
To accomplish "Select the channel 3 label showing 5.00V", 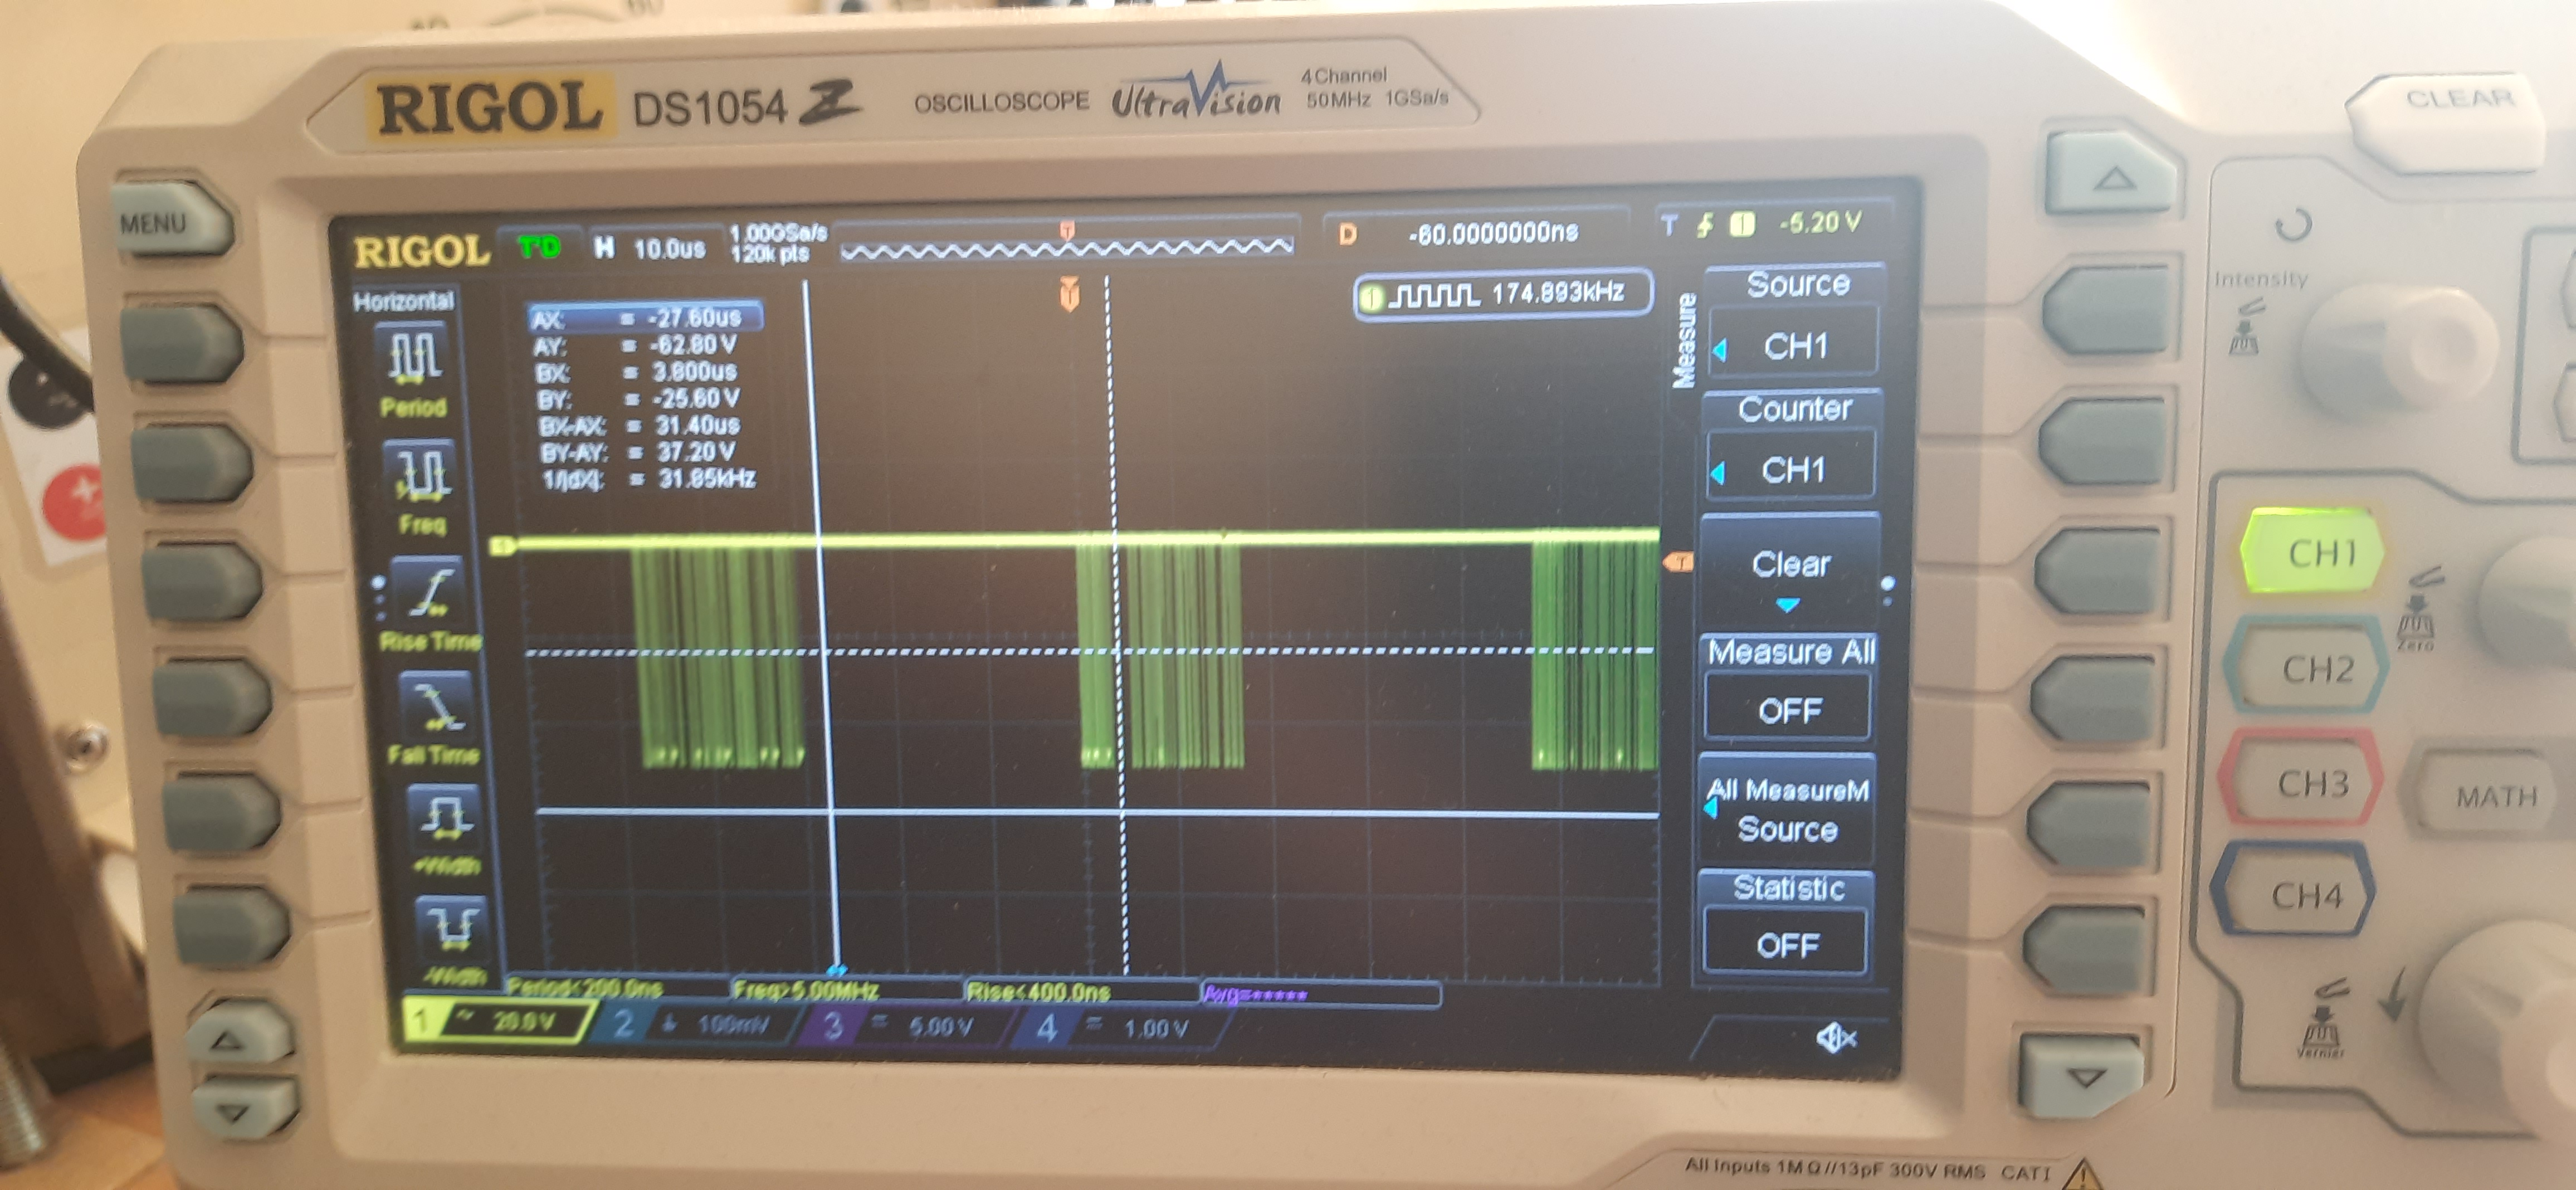I will coord(906,1026).
